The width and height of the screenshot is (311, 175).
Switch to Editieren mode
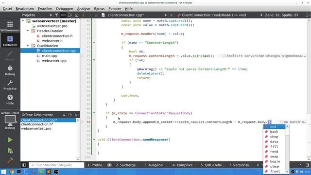pyautogui.click(x=10, y=41)
